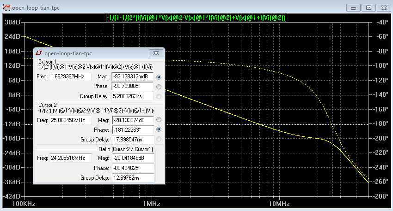Click the 10MHz frequency axis label

(x=279, y=204)
